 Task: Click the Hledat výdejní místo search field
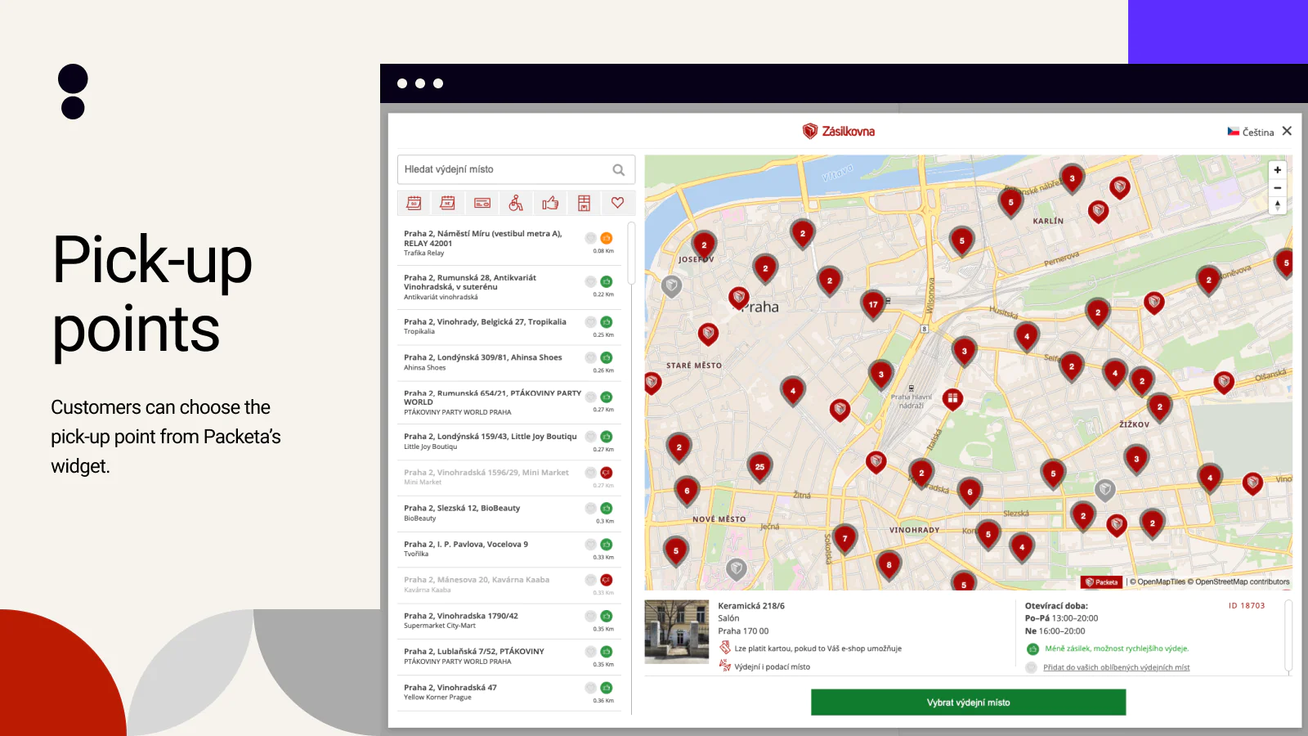pos(503,169)
